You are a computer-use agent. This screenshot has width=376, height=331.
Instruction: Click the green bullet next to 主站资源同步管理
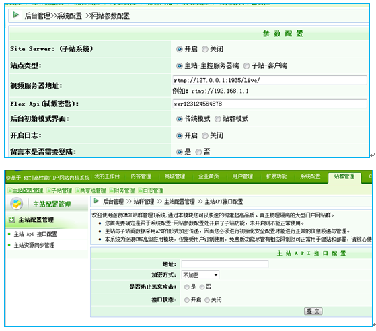(9, 245)
